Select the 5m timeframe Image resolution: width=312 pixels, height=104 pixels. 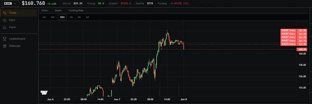tap(53, 17)
